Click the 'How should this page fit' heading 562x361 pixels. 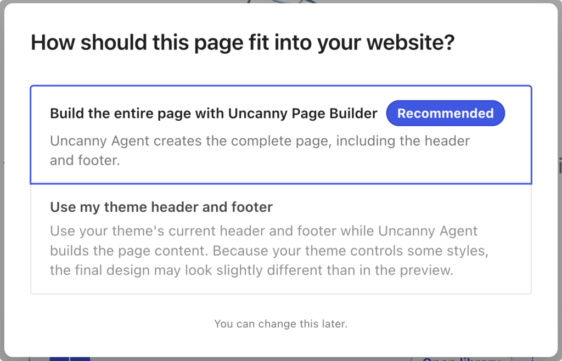coord(243,43)
